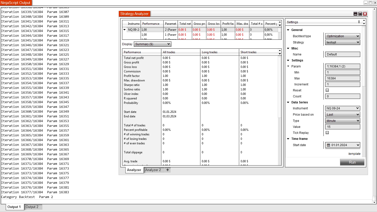This screenshot has height=212, width=377.
Task: Click the Param summary field 1;16384;1 (2)
Action: click(x=342, y=66)
